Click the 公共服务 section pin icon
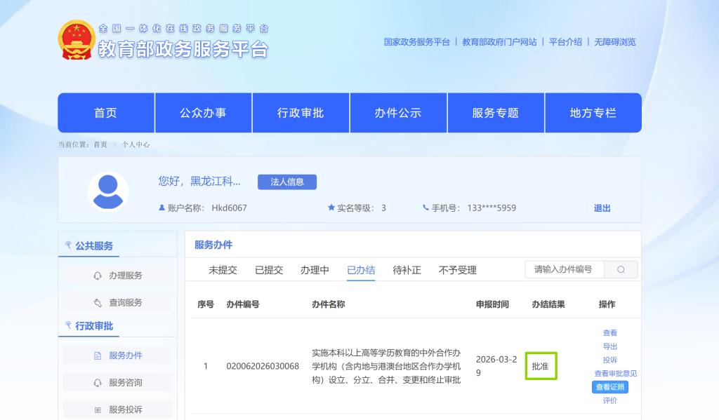Viewport: 719px width, 420px height. coord(68,245)
